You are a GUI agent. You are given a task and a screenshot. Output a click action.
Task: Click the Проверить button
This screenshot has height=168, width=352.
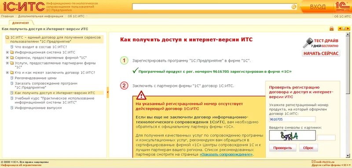(x=282, y=148)
